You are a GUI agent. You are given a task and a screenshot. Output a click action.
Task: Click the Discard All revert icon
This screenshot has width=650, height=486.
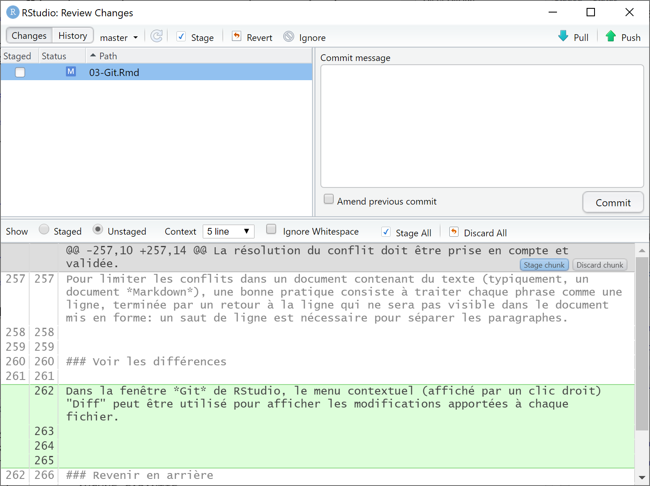[454, 232]
